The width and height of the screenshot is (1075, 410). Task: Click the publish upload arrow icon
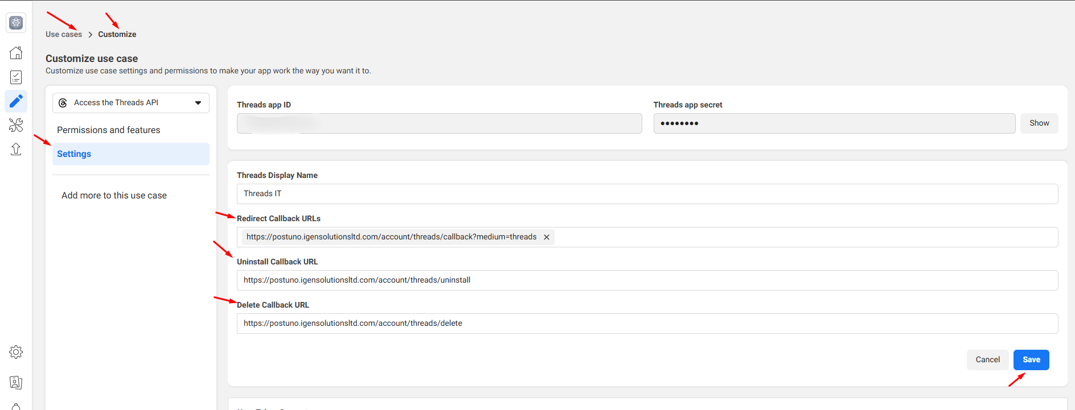(16, 149)
